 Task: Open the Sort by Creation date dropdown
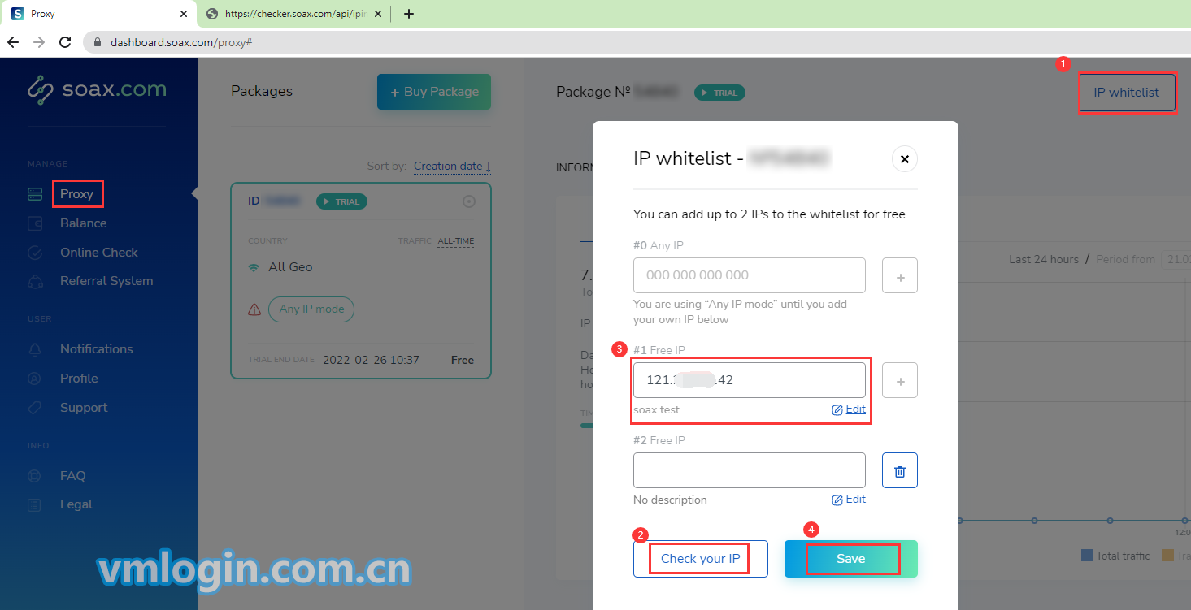pos(452,167)
